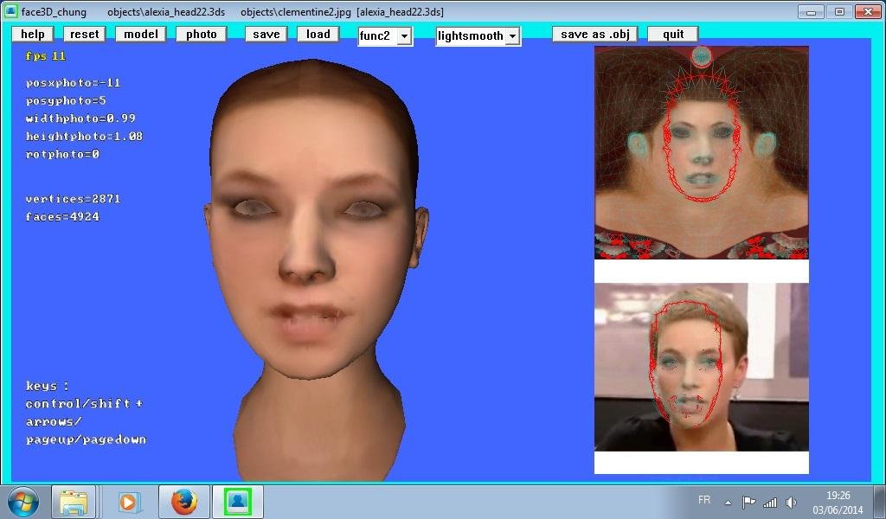Click the save button
Viewport: 886px width, 519px height.
pyautogui.click(x=266, y=34)
